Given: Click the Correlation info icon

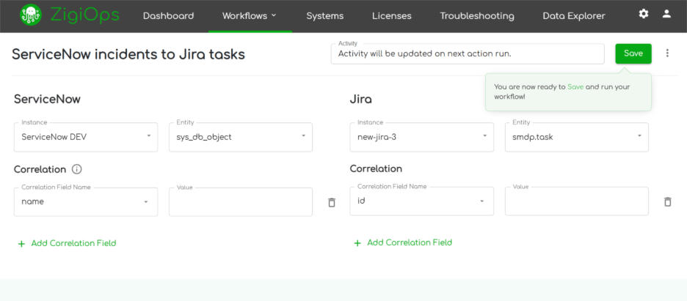Looking at the screenshot, I should click(x=76, y=169).
